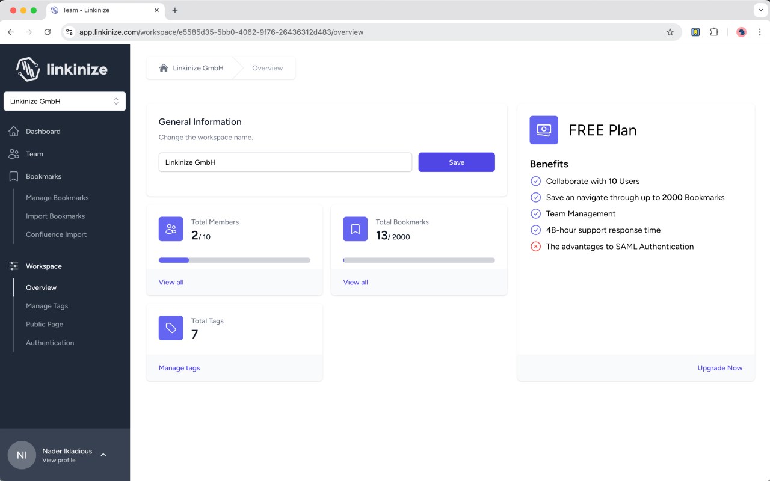This screenshot has width=770, height=481.
Task: Click the Total Members users icon
Action: [171, 229]
